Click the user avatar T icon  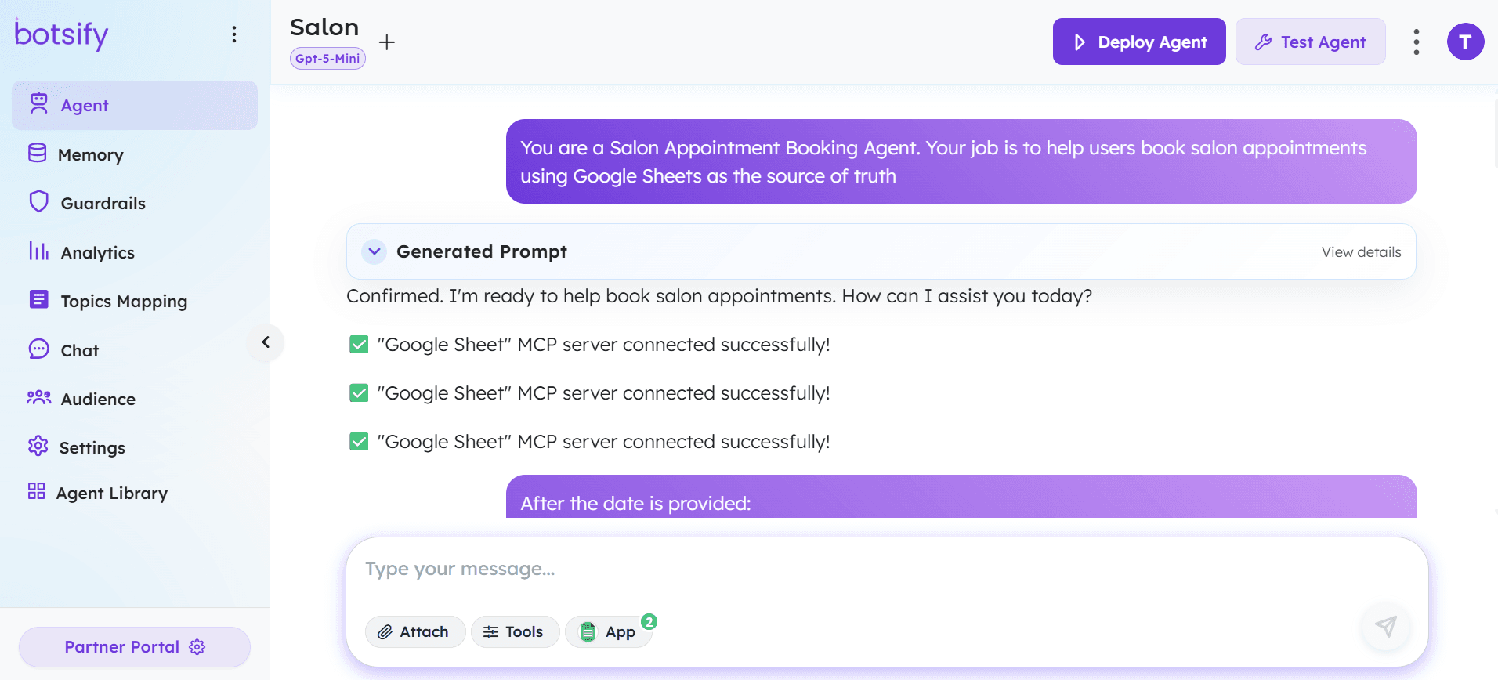[1465, 42]
